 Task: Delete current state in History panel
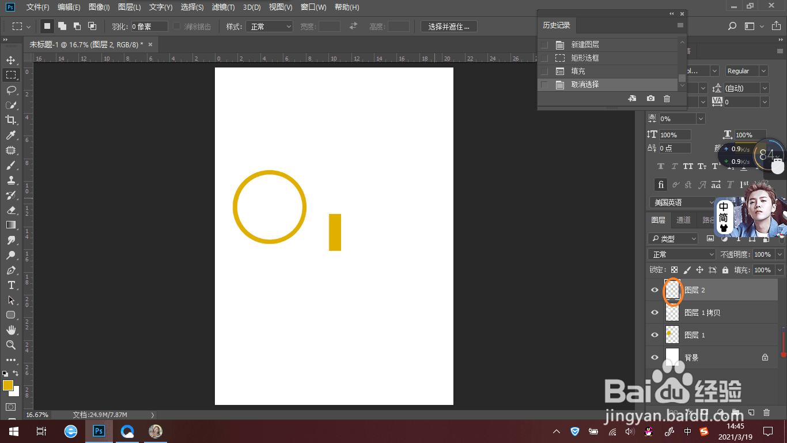667,99
